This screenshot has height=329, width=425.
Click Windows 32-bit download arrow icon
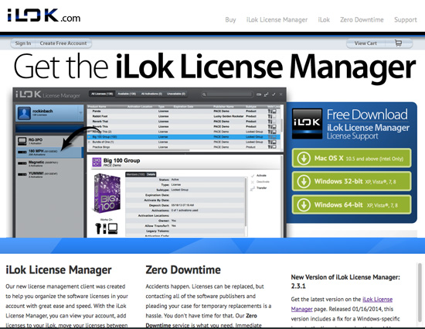pyautogui.click(x=304, y=181)
